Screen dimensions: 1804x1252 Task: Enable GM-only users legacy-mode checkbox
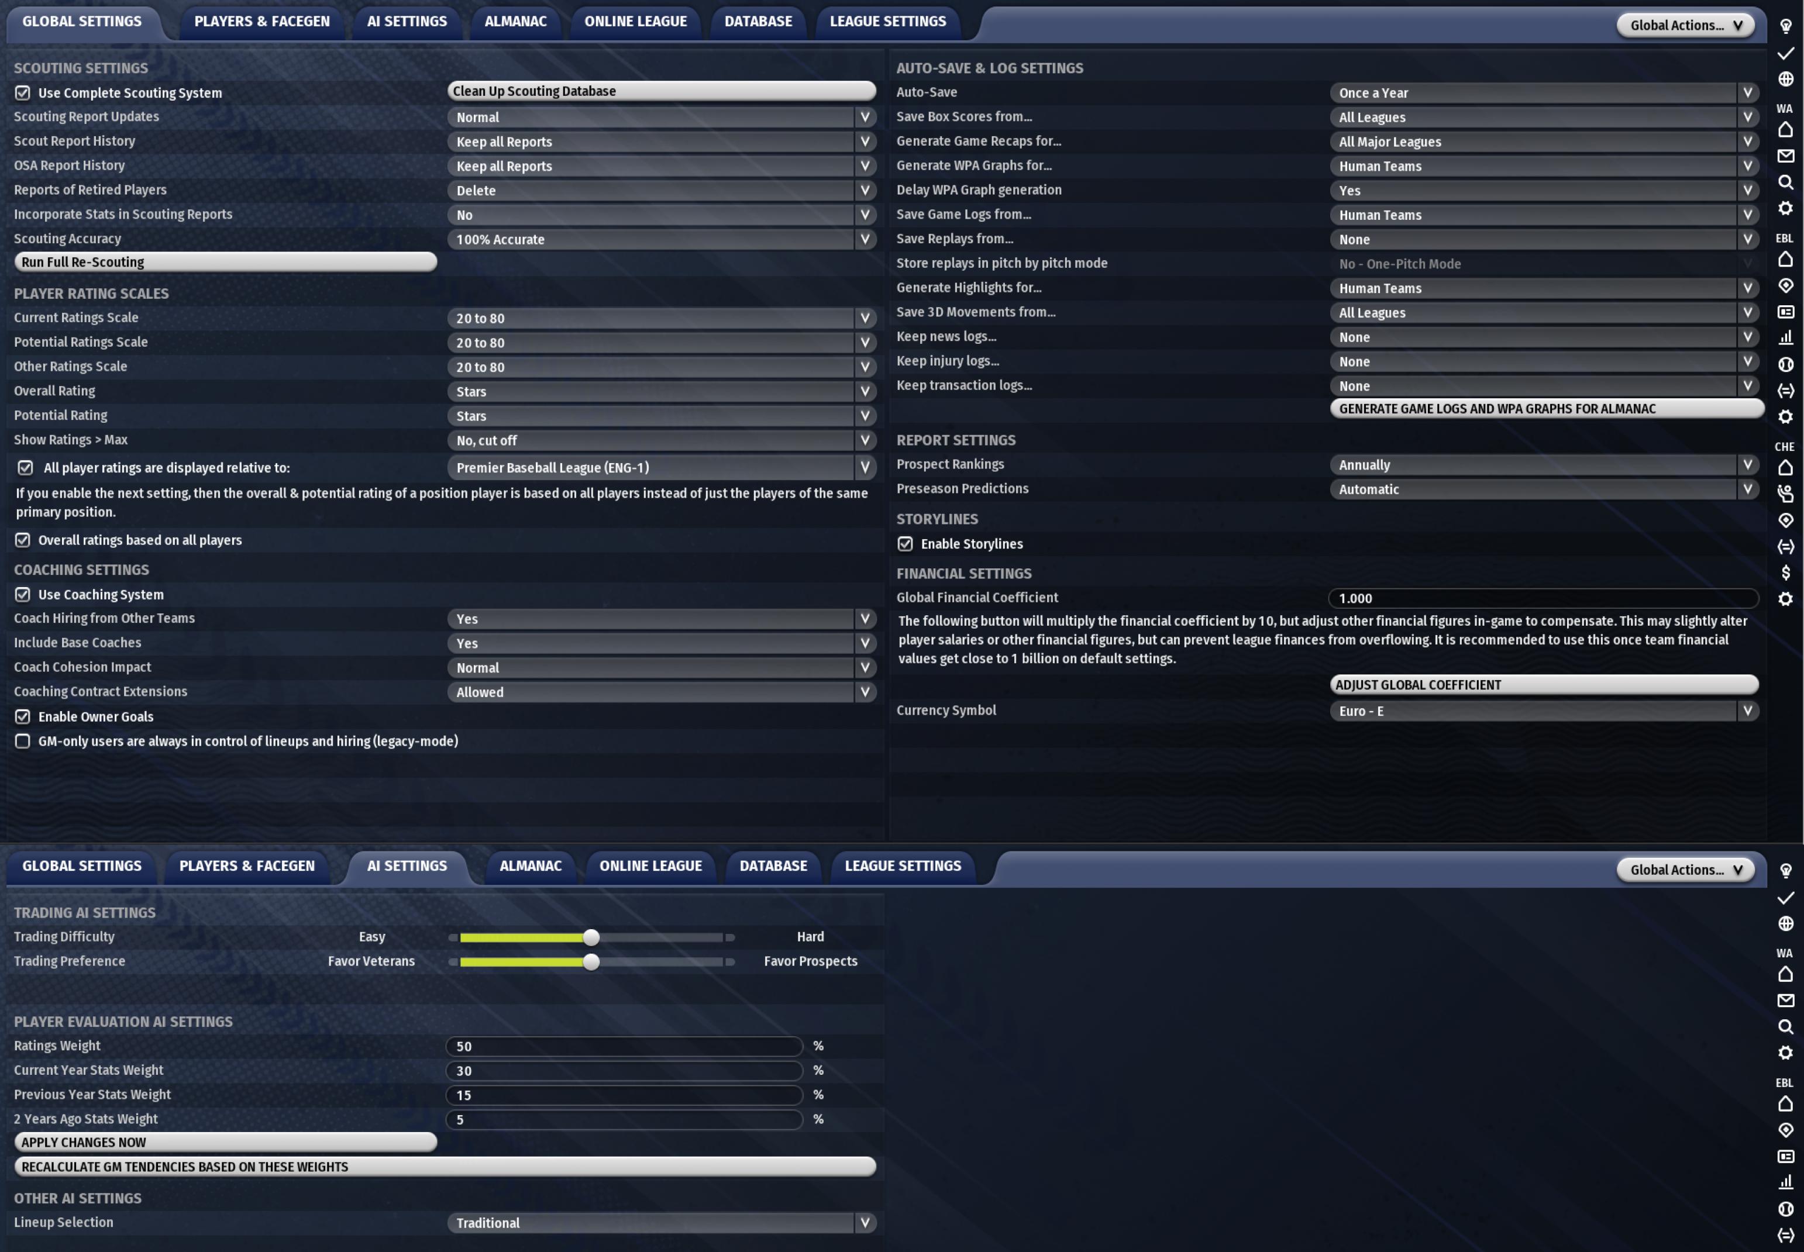23,740
